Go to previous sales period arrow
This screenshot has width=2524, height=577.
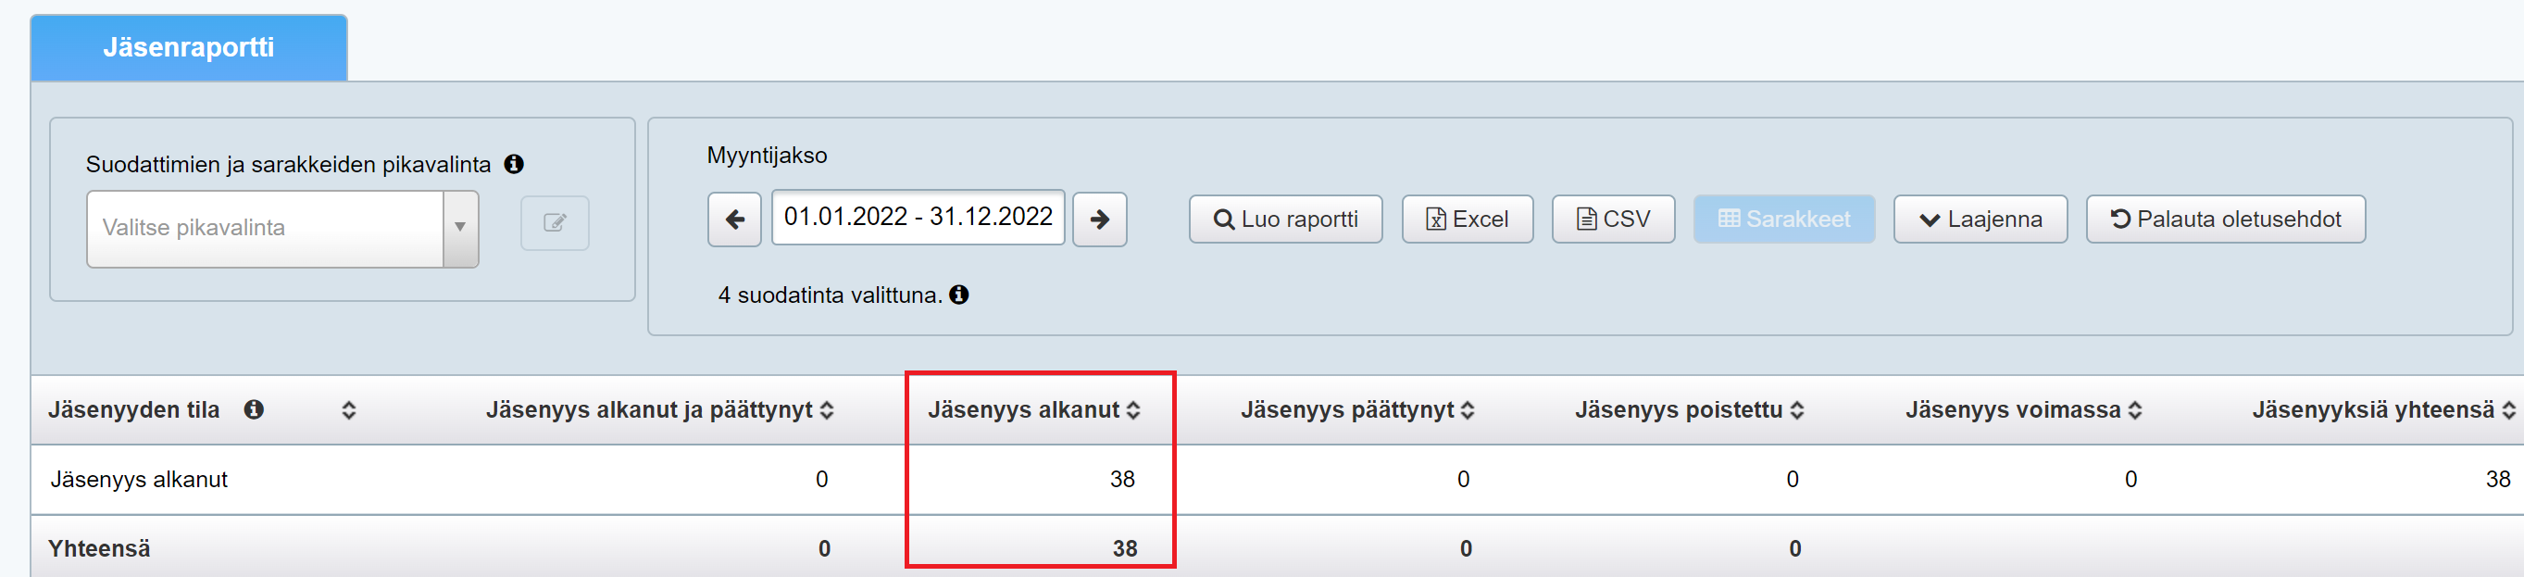pyautogui.click(x=734, y=220)
